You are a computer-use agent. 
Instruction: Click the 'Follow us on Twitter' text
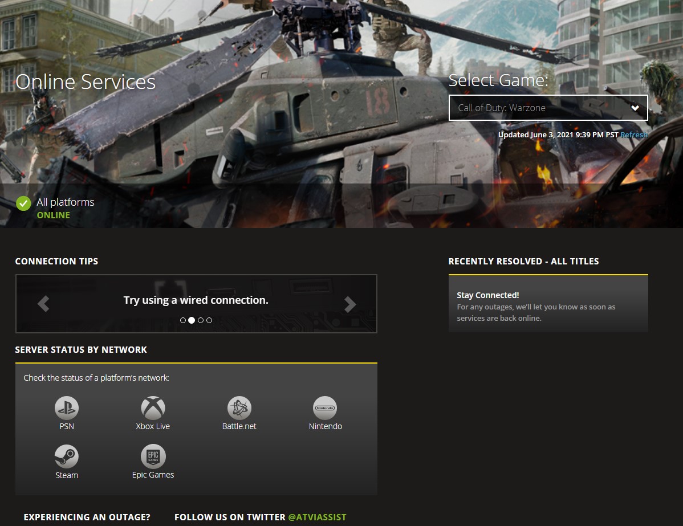point(230,517)
